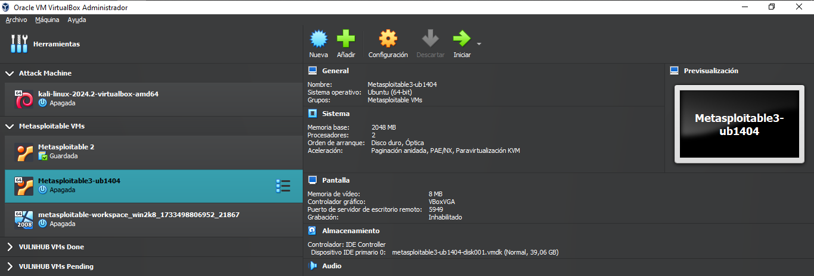Collapse the Attack Machine group
Viewport: 814px width, 276px height.
10,73
